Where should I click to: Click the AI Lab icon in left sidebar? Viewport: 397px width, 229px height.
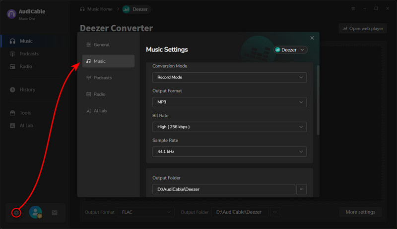(x=12, y=126)
